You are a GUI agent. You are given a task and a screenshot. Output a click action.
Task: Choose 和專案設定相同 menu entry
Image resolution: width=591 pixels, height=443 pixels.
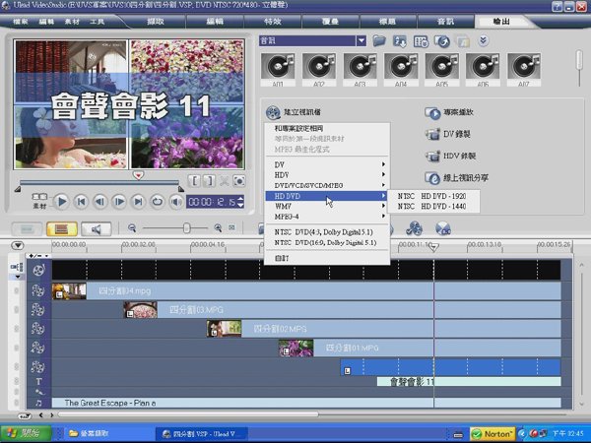click(327, 128)
